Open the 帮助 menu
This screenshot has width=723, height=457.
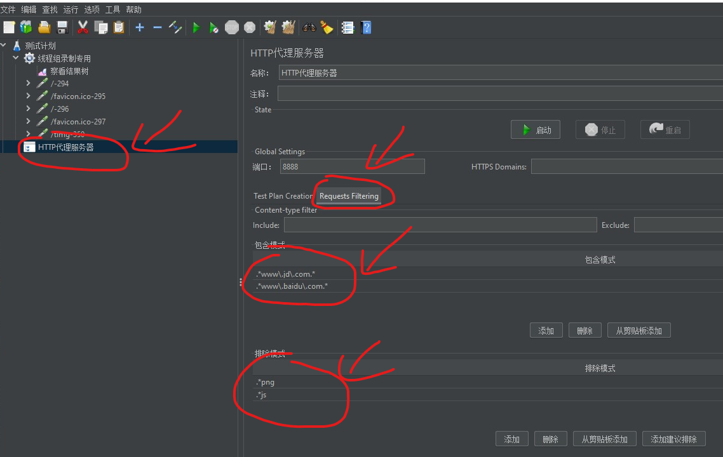133,10
